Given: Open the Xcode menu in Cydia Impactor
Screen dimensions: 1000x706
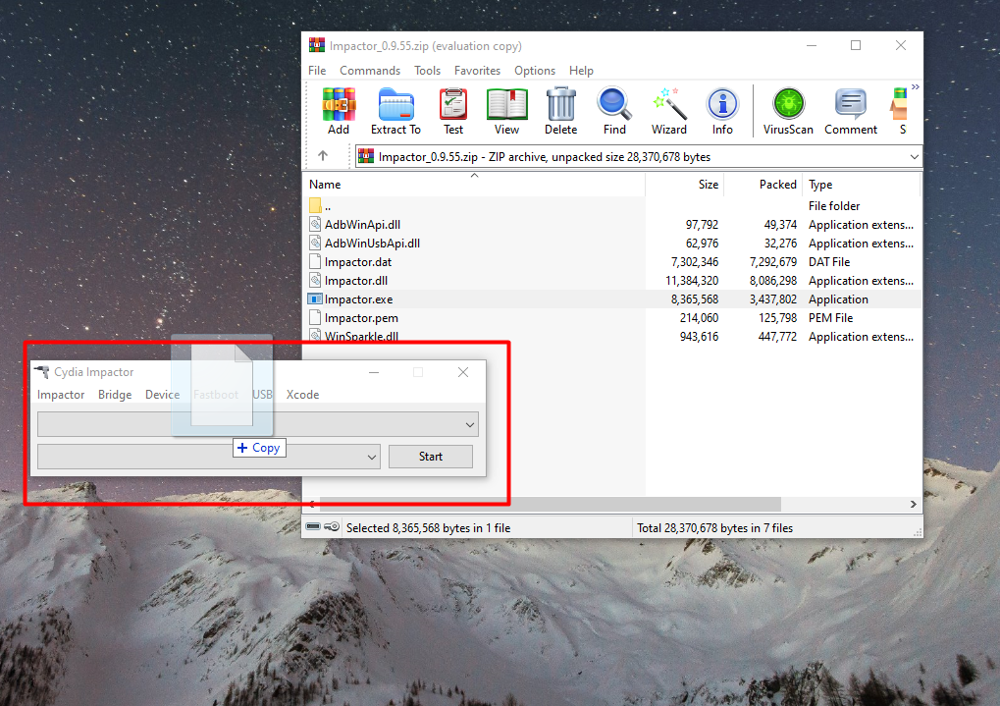Looking at the screenshot, I should coord(302,395).
